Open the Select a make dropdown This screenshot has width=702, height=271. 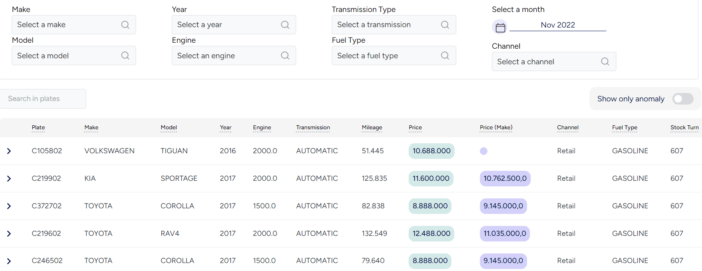tap(68, 25)
